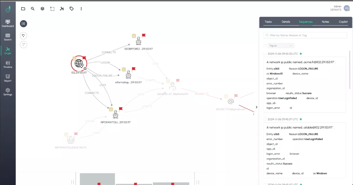Viewport: 353px width, 185px height.
Task: Select the informatiqu...219.153.97 identity node
Action: click(128, 75)
